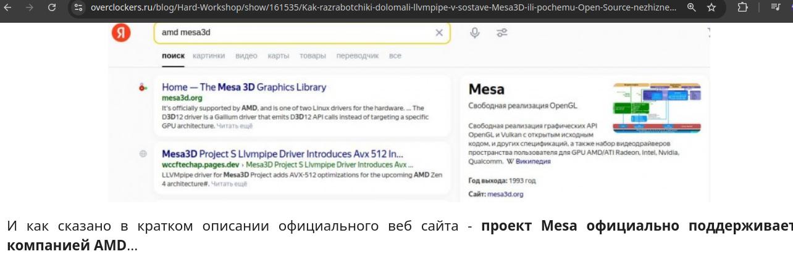Open the Yandex search settings sliders icon
The height and width of the screenshot is (267, 793).
(x=501, y=33)
